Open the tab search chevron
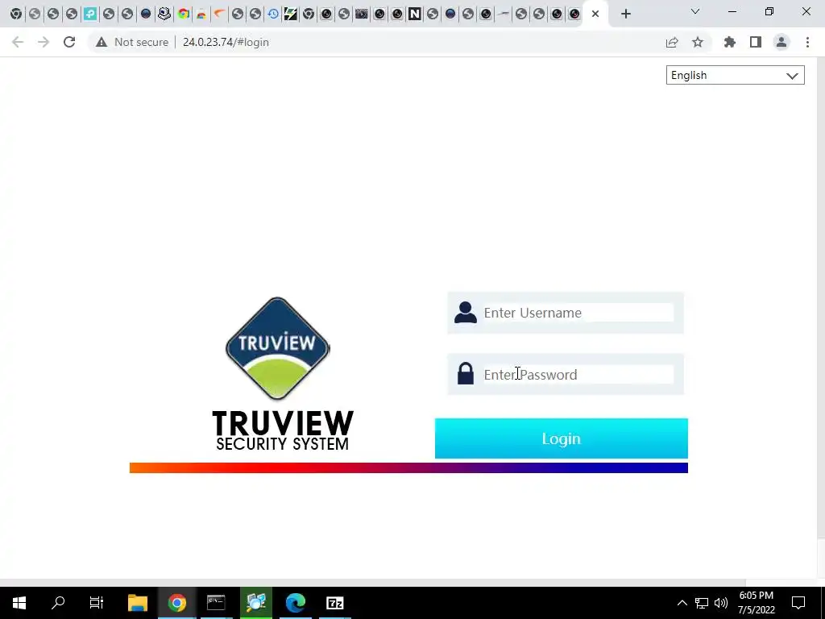 click(695, 11)
